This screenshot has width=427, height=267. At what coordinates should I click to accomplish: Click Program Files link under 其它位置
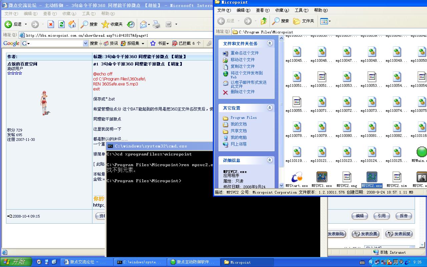244,117
